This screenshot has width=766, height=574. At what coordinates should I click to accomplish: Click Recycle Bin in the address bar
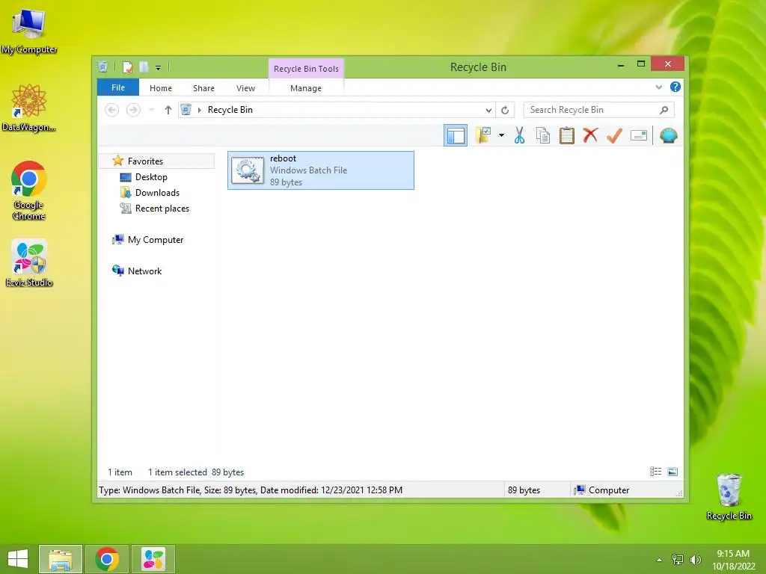[230, 110]
